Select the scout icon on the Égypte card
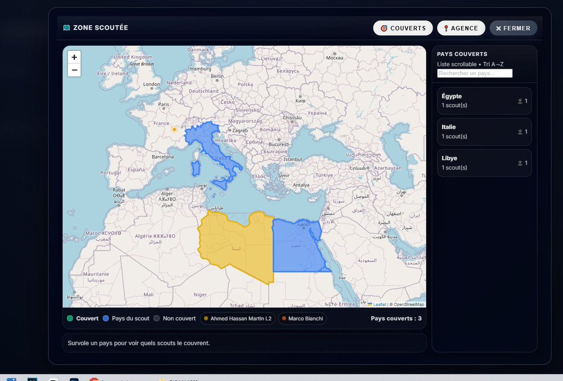The width and height of the screenshot is (563, 381). point(519,101)
